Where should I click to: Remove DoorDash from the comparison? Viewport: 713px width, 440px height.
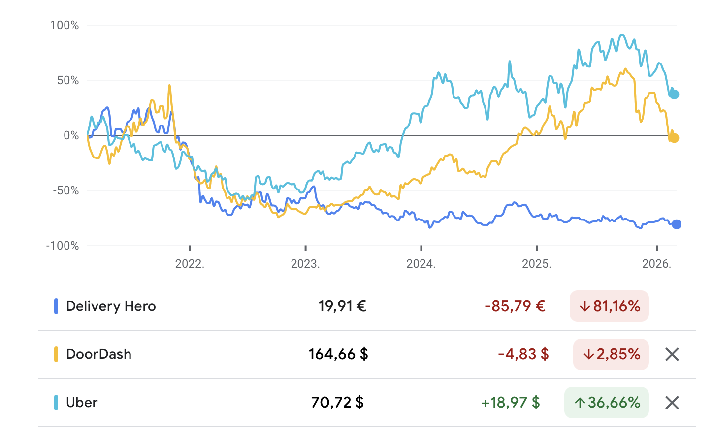(x=672, y=354)
